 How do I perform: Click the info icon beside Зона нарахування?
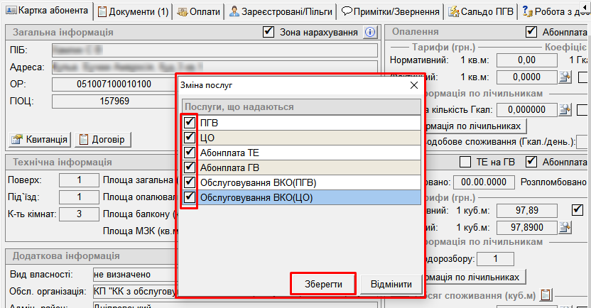(x=369, y=32)
